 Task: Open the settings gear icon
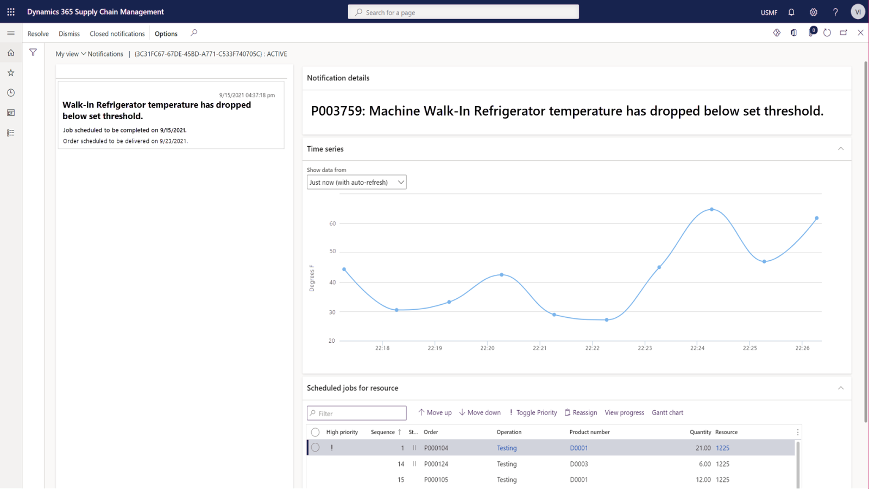click(813, 12)
